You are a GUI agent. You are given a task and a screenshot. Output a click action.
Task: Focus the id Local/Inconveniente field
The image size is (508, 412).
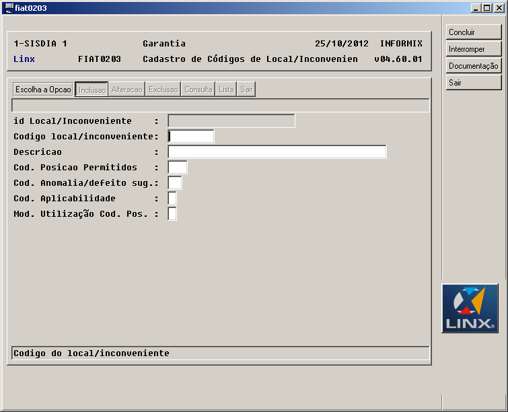(231, 121)
